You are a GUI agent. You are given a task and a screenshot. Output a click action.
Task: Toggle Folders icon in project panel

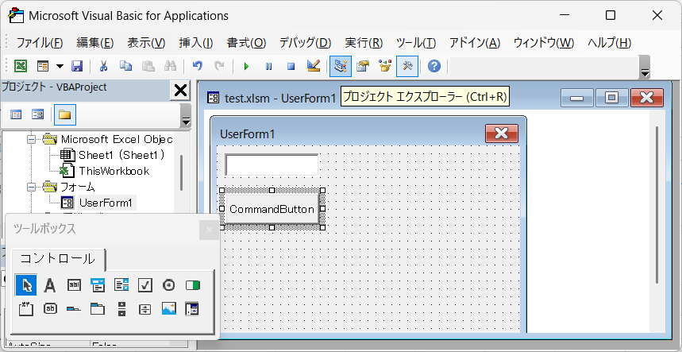coord(65,115)
